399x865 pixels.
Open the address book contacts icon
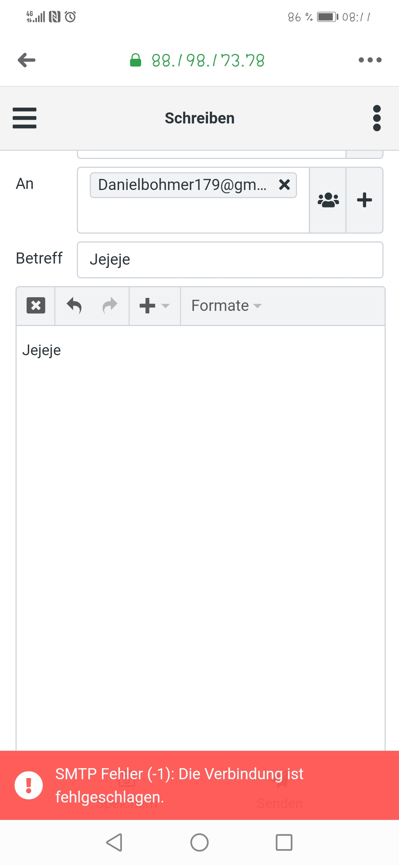pos(328,200)
